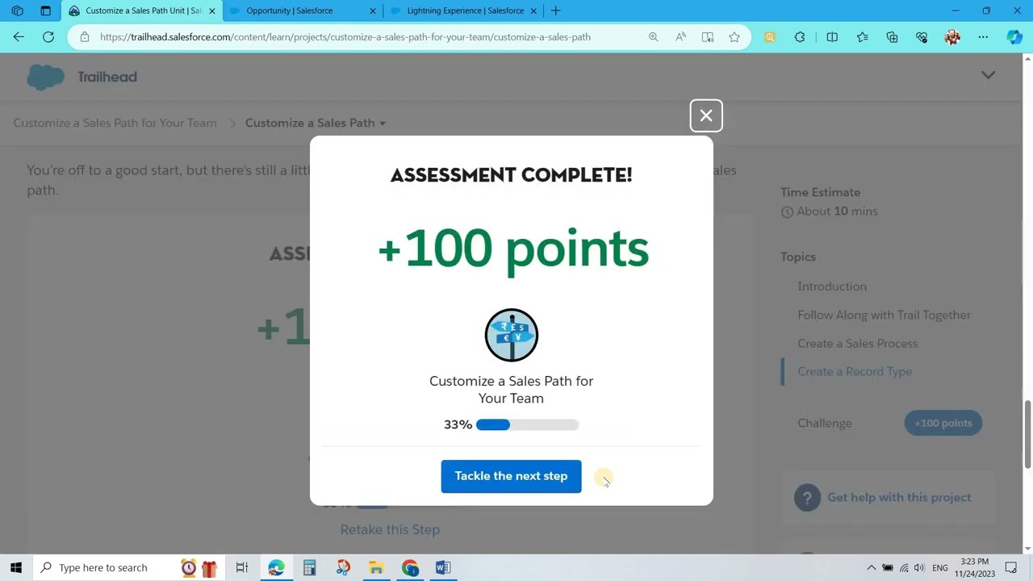1033x581 pixels.
Task: Click the sales path project badge icon
Action: pyautogui.click(x=512, y=335)
